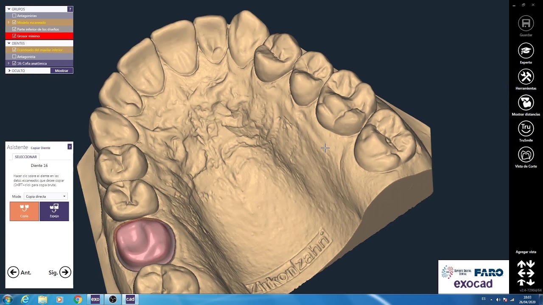
Task: Show hidden tray icons arrow
Action: point(491,299)
